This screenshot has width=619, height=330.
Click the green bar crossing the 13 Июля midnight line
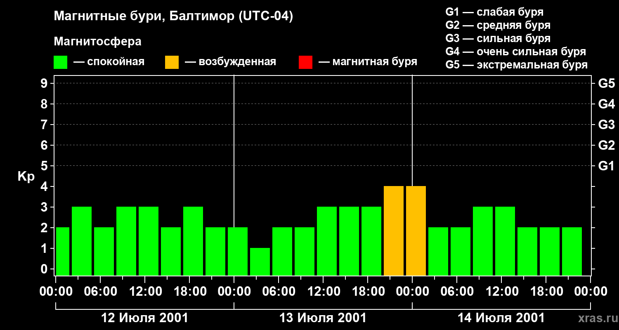coord(238,251)
